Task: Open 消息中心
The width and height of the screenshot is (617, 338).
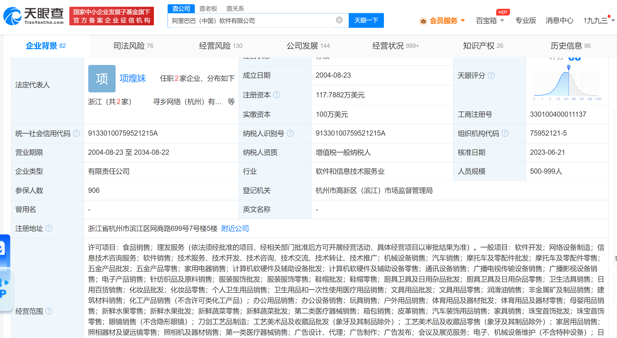Action: [559, 20]
